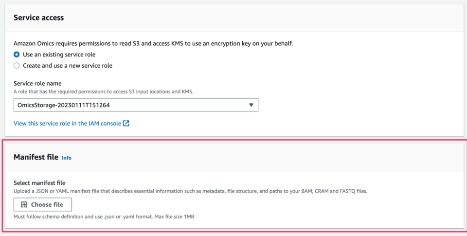Viewport: 467px width, 236px height.
Task: Click the external link icon after IAM console
Action: coord(126,124)
